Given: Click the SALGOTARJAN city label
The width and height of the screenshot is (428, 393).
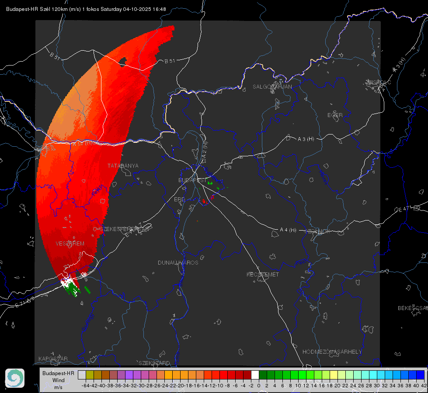Looking at the screenshot, I should [272, 87].
